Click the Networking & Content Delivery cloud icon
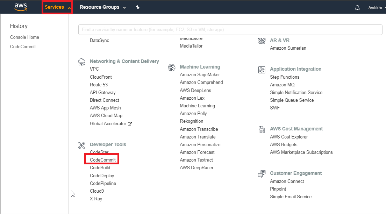 point(81,62)
